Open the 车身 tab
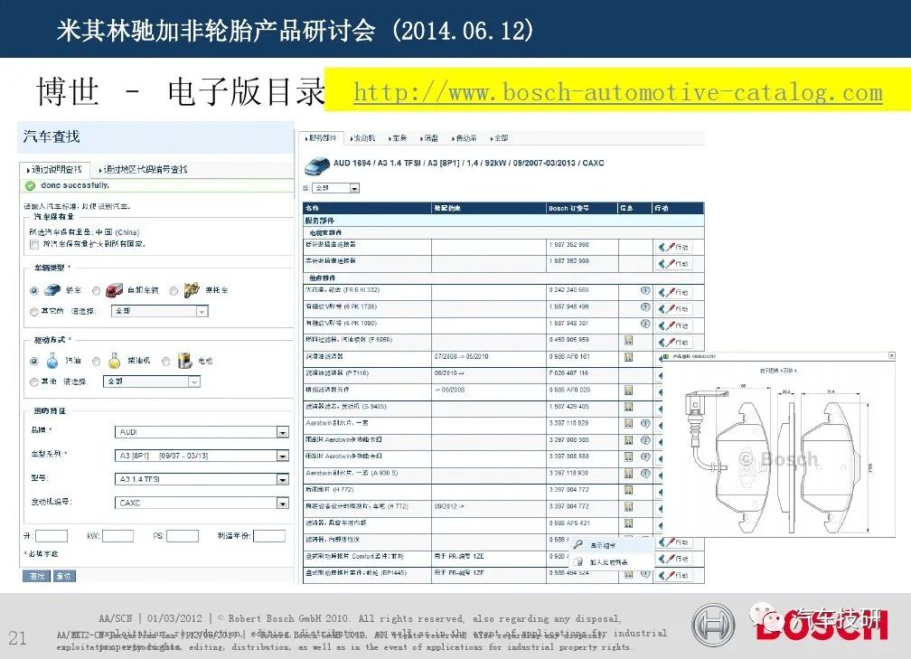This screenshot has width=911, height=659. [x=398, y=138]
